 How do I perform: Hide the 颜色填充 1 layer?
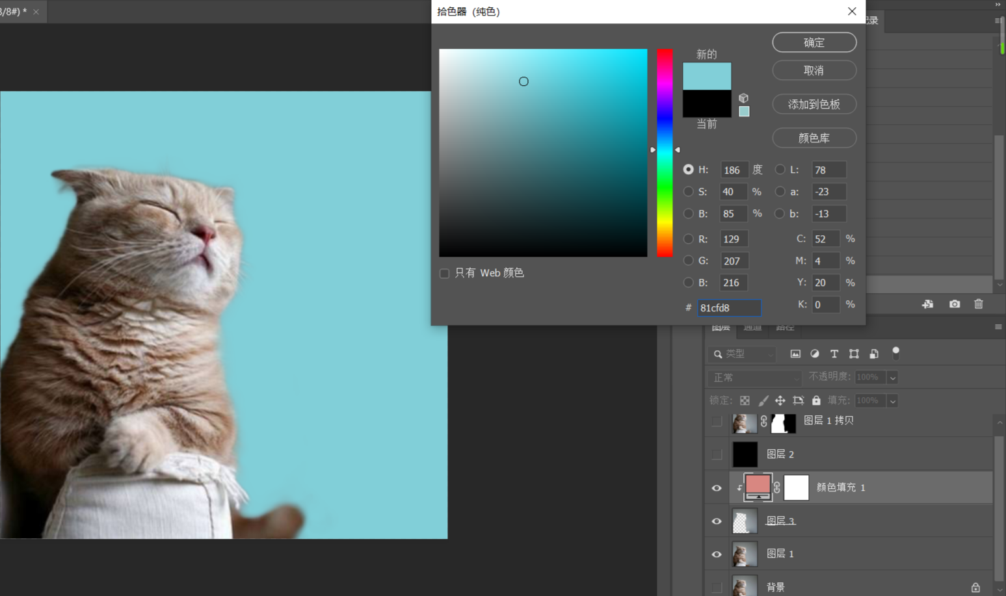point(717,487)
